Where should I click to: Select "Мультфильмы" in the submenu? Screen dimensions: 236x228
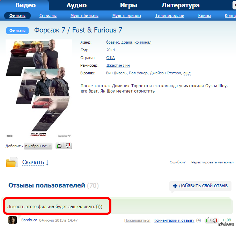click(84, 16)
